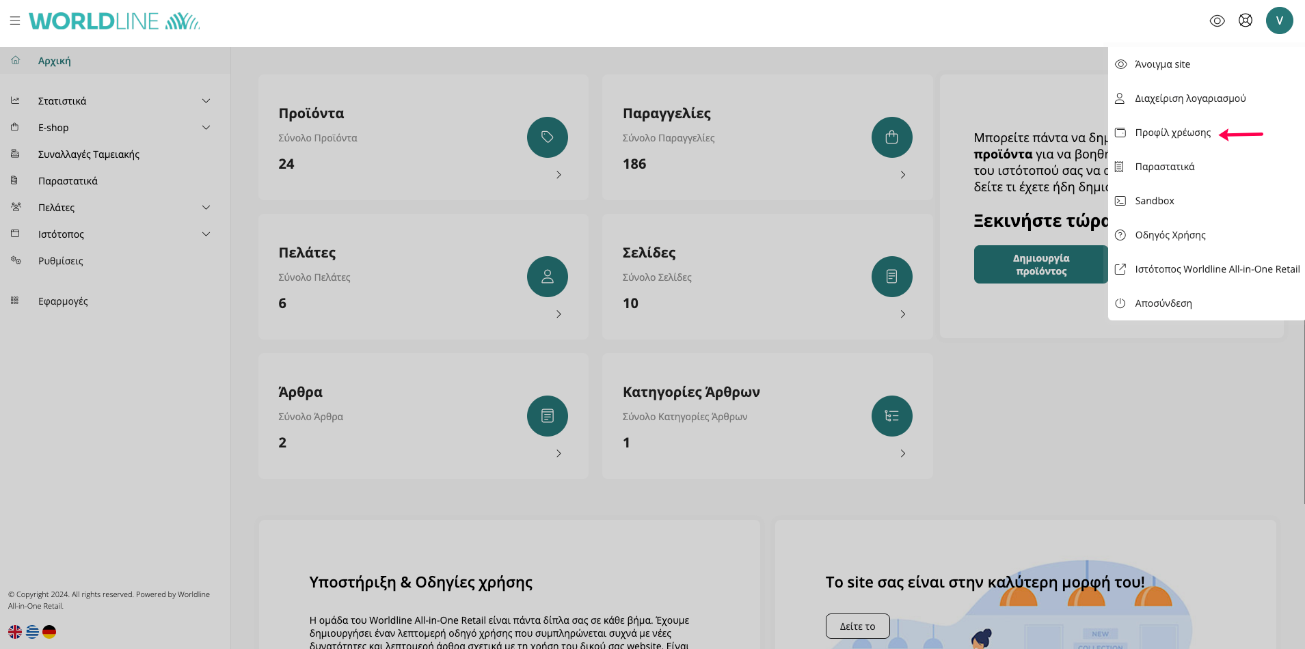This screenshot has width=1305, height=649.
Task: Open Sandbox from the dropdown menu
Action: pyautogui.click(x=1154, y=201)
